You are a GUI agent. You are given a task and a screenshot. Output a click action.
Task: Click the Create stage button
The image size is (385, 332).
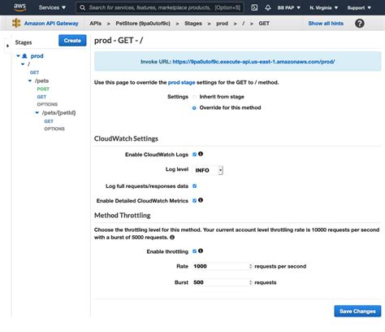tap(72, 41)
